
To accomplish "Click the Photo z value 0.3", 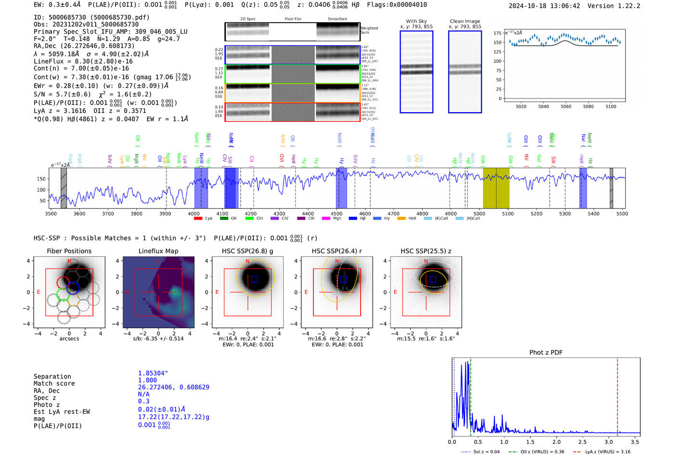I will tap(144, 401).
